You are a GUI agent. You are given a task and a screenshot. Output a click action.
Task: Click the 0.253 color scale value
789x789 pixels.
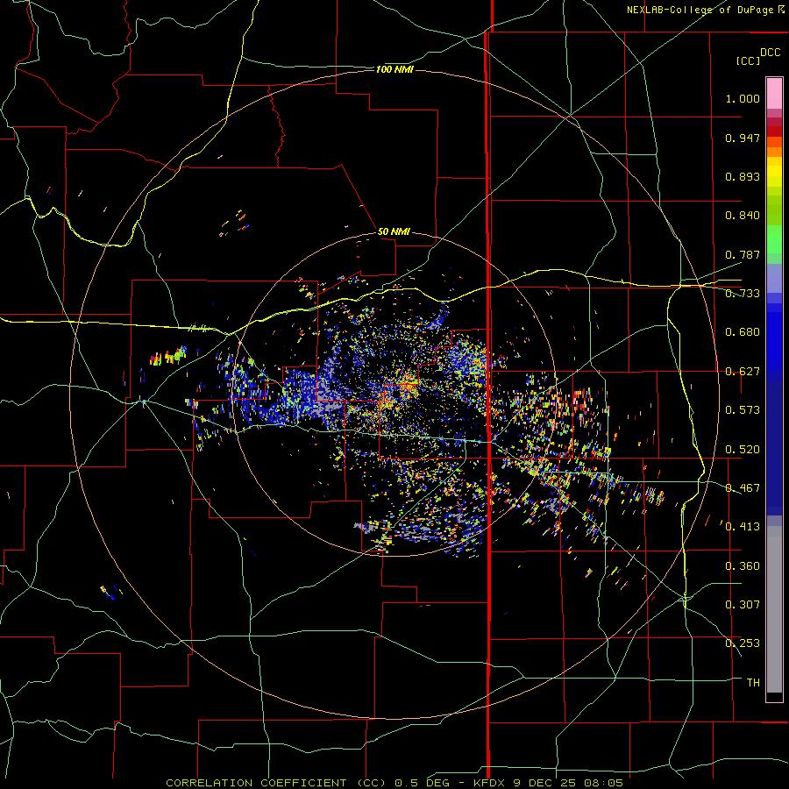743,643
